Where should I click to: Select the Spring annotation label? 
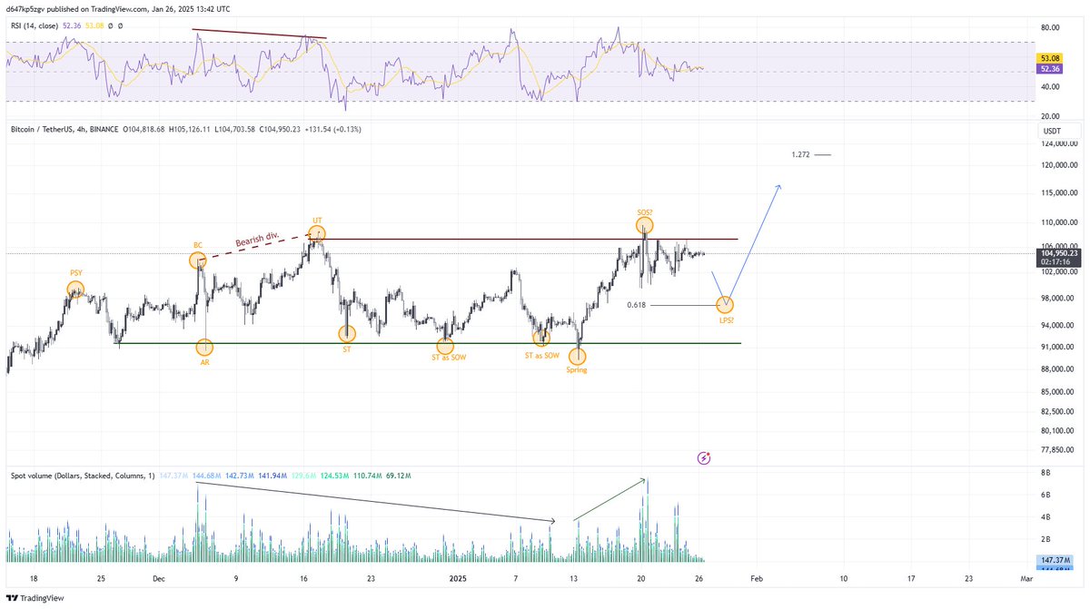(x=577, y=370)
